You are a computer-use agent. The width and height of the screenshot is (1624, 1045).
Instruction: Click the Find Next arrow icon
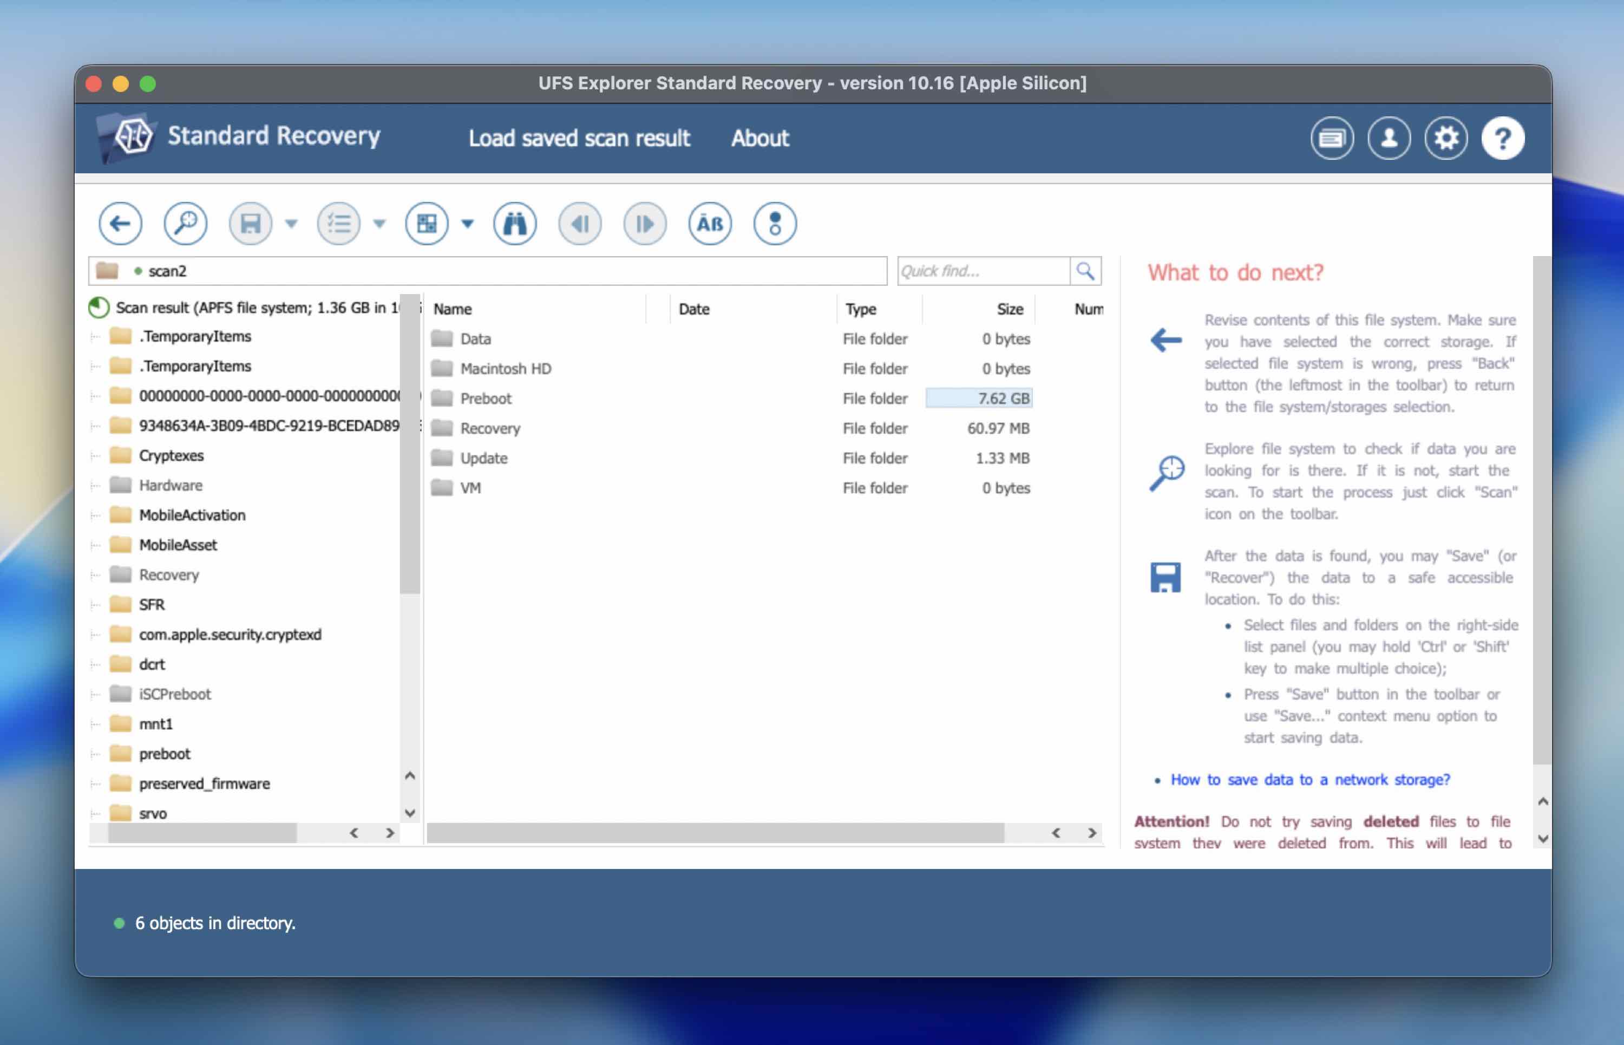pyautogui.click(x=644, y=223)
